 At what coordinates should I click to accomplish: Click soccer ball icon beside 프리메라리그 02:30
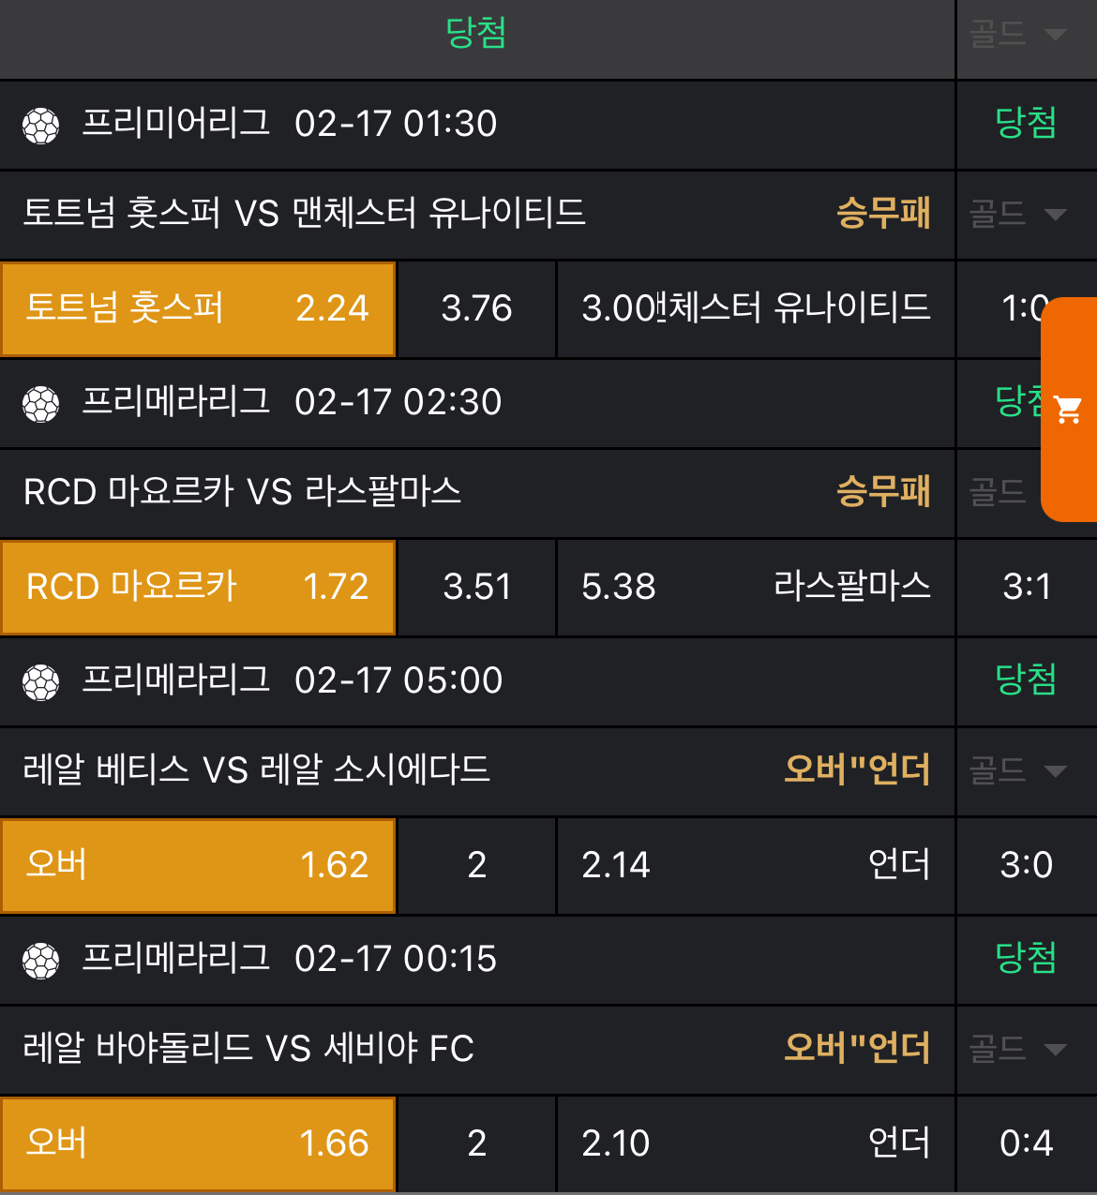coord(41,404)
